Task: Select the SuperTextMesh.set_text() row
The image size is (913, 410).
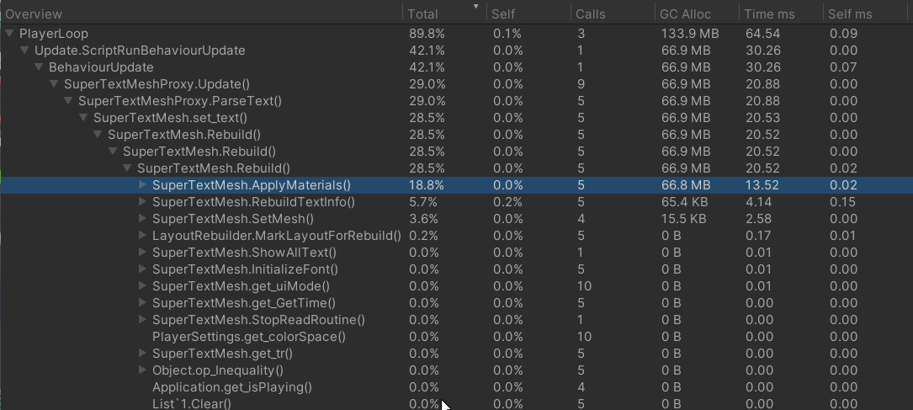Action: (x=456, y=118)
